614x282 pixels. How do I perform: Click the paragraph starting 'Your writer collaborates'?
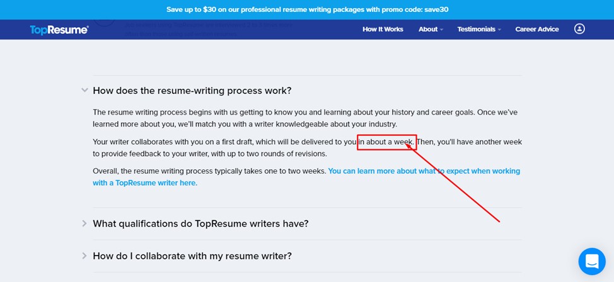[x=307, y=148]
